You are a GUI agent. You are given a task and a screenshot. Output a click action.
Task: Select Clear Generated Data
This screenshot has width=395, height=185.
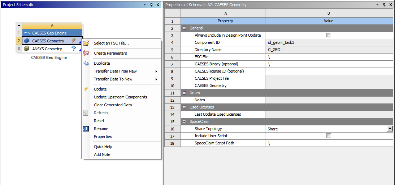point(113,105)
